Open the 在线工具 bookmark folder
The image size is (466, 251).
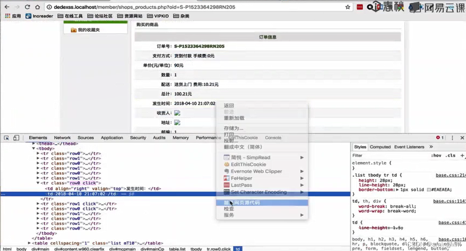(x=70, y=16)
